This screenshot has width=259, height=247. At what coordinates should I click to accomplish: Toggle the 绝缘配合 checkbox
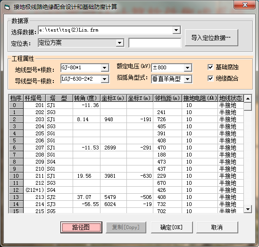click(x=210, y=78)
